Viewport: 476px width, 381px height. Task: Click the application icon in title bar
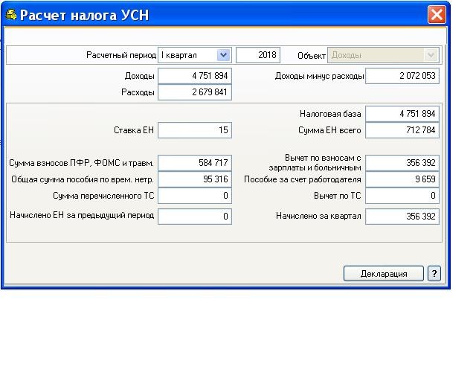point(11,15)
